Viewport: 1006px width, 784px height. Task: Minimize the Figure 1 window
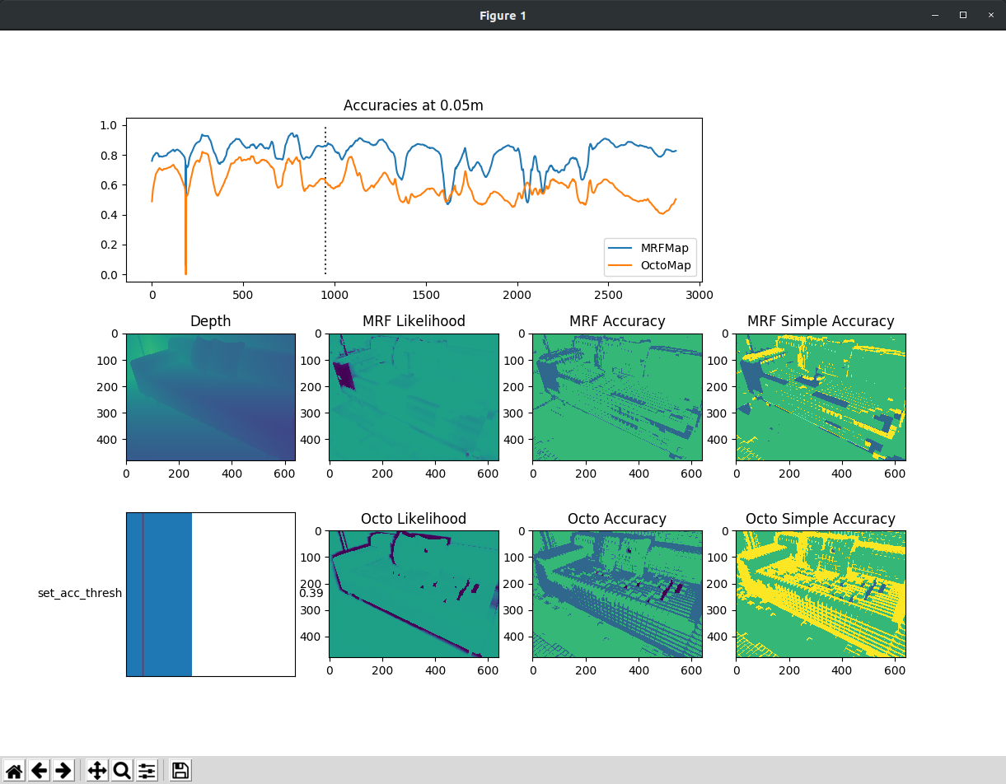point(934,15)
